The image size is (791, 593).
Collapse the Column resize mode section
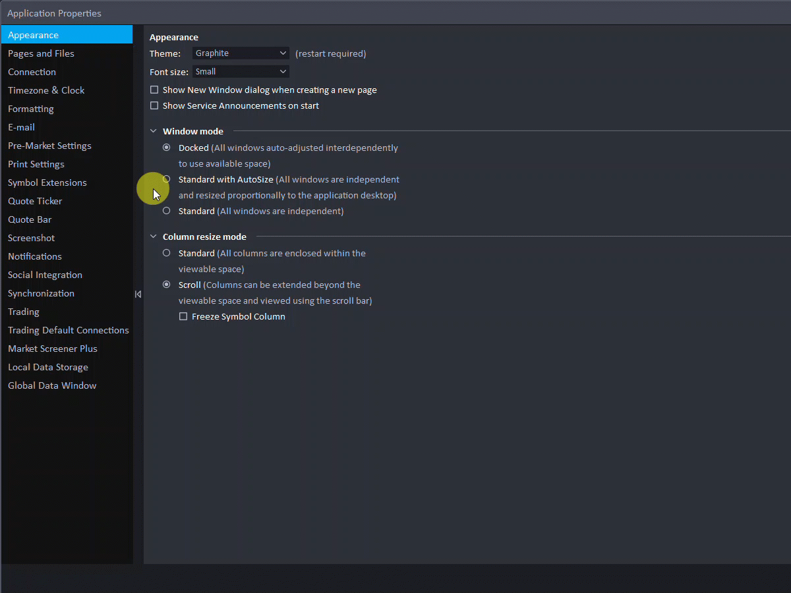click(x=153, y=237)
